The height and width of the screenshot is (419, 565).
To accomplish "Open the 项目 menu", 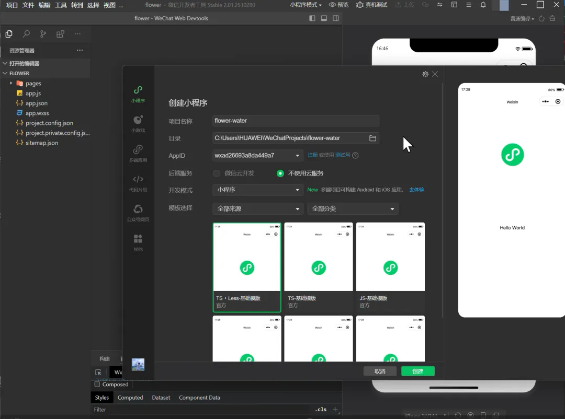I will (12, 5).
